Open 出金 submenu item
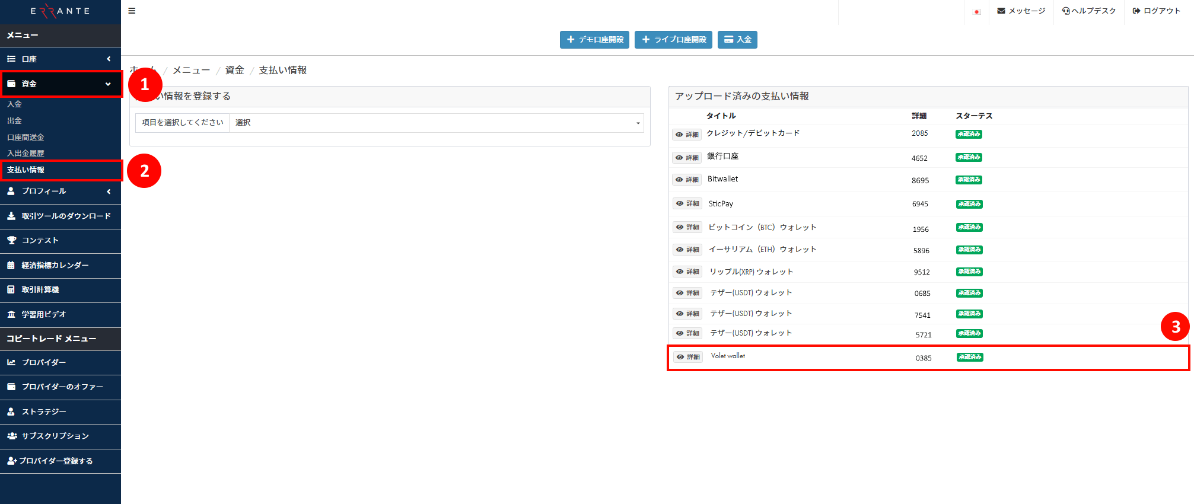This screenshot has height=504, width=1194. pyautogui.click(x=14, y=120)
